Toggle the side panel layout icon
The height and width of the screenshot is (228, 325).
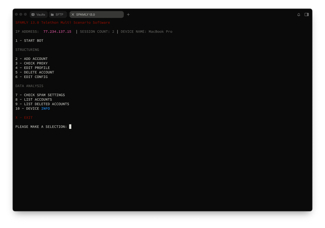(x=306, y=15)
